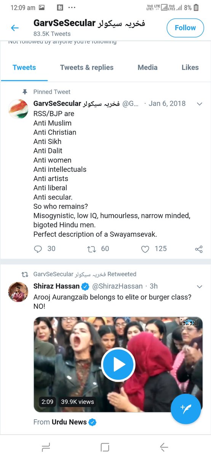Screen dimensions: 211x459
Task: Compose a new tweet
Action: (x=185, y=408)
